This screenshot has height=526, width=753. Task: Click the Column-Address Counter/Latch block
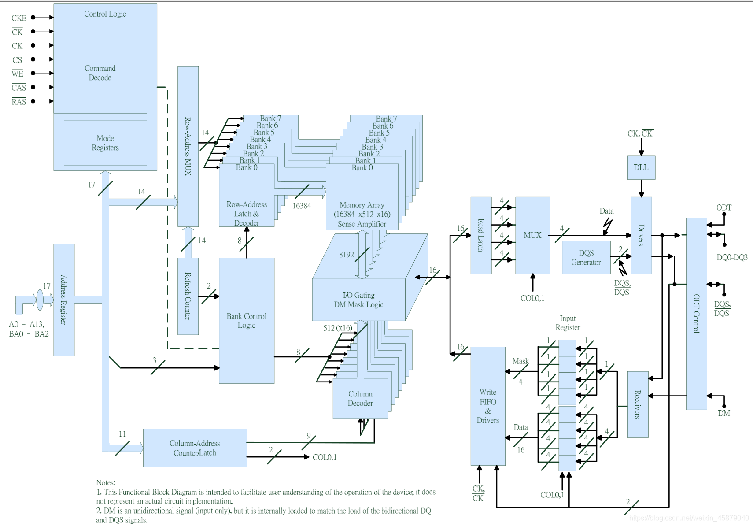[195, 448]
